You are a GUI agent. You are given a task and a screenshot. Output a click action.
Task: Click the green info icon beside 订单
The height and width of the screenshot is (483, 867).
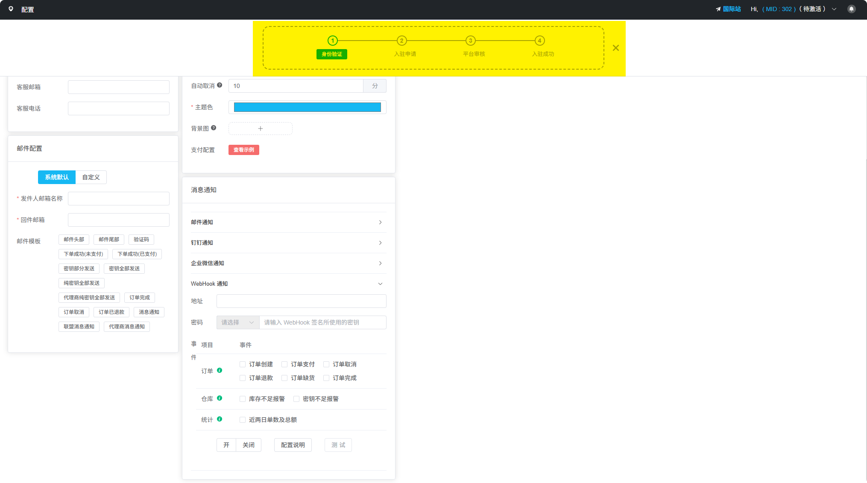pyautogui.click(x=220, y=370)
